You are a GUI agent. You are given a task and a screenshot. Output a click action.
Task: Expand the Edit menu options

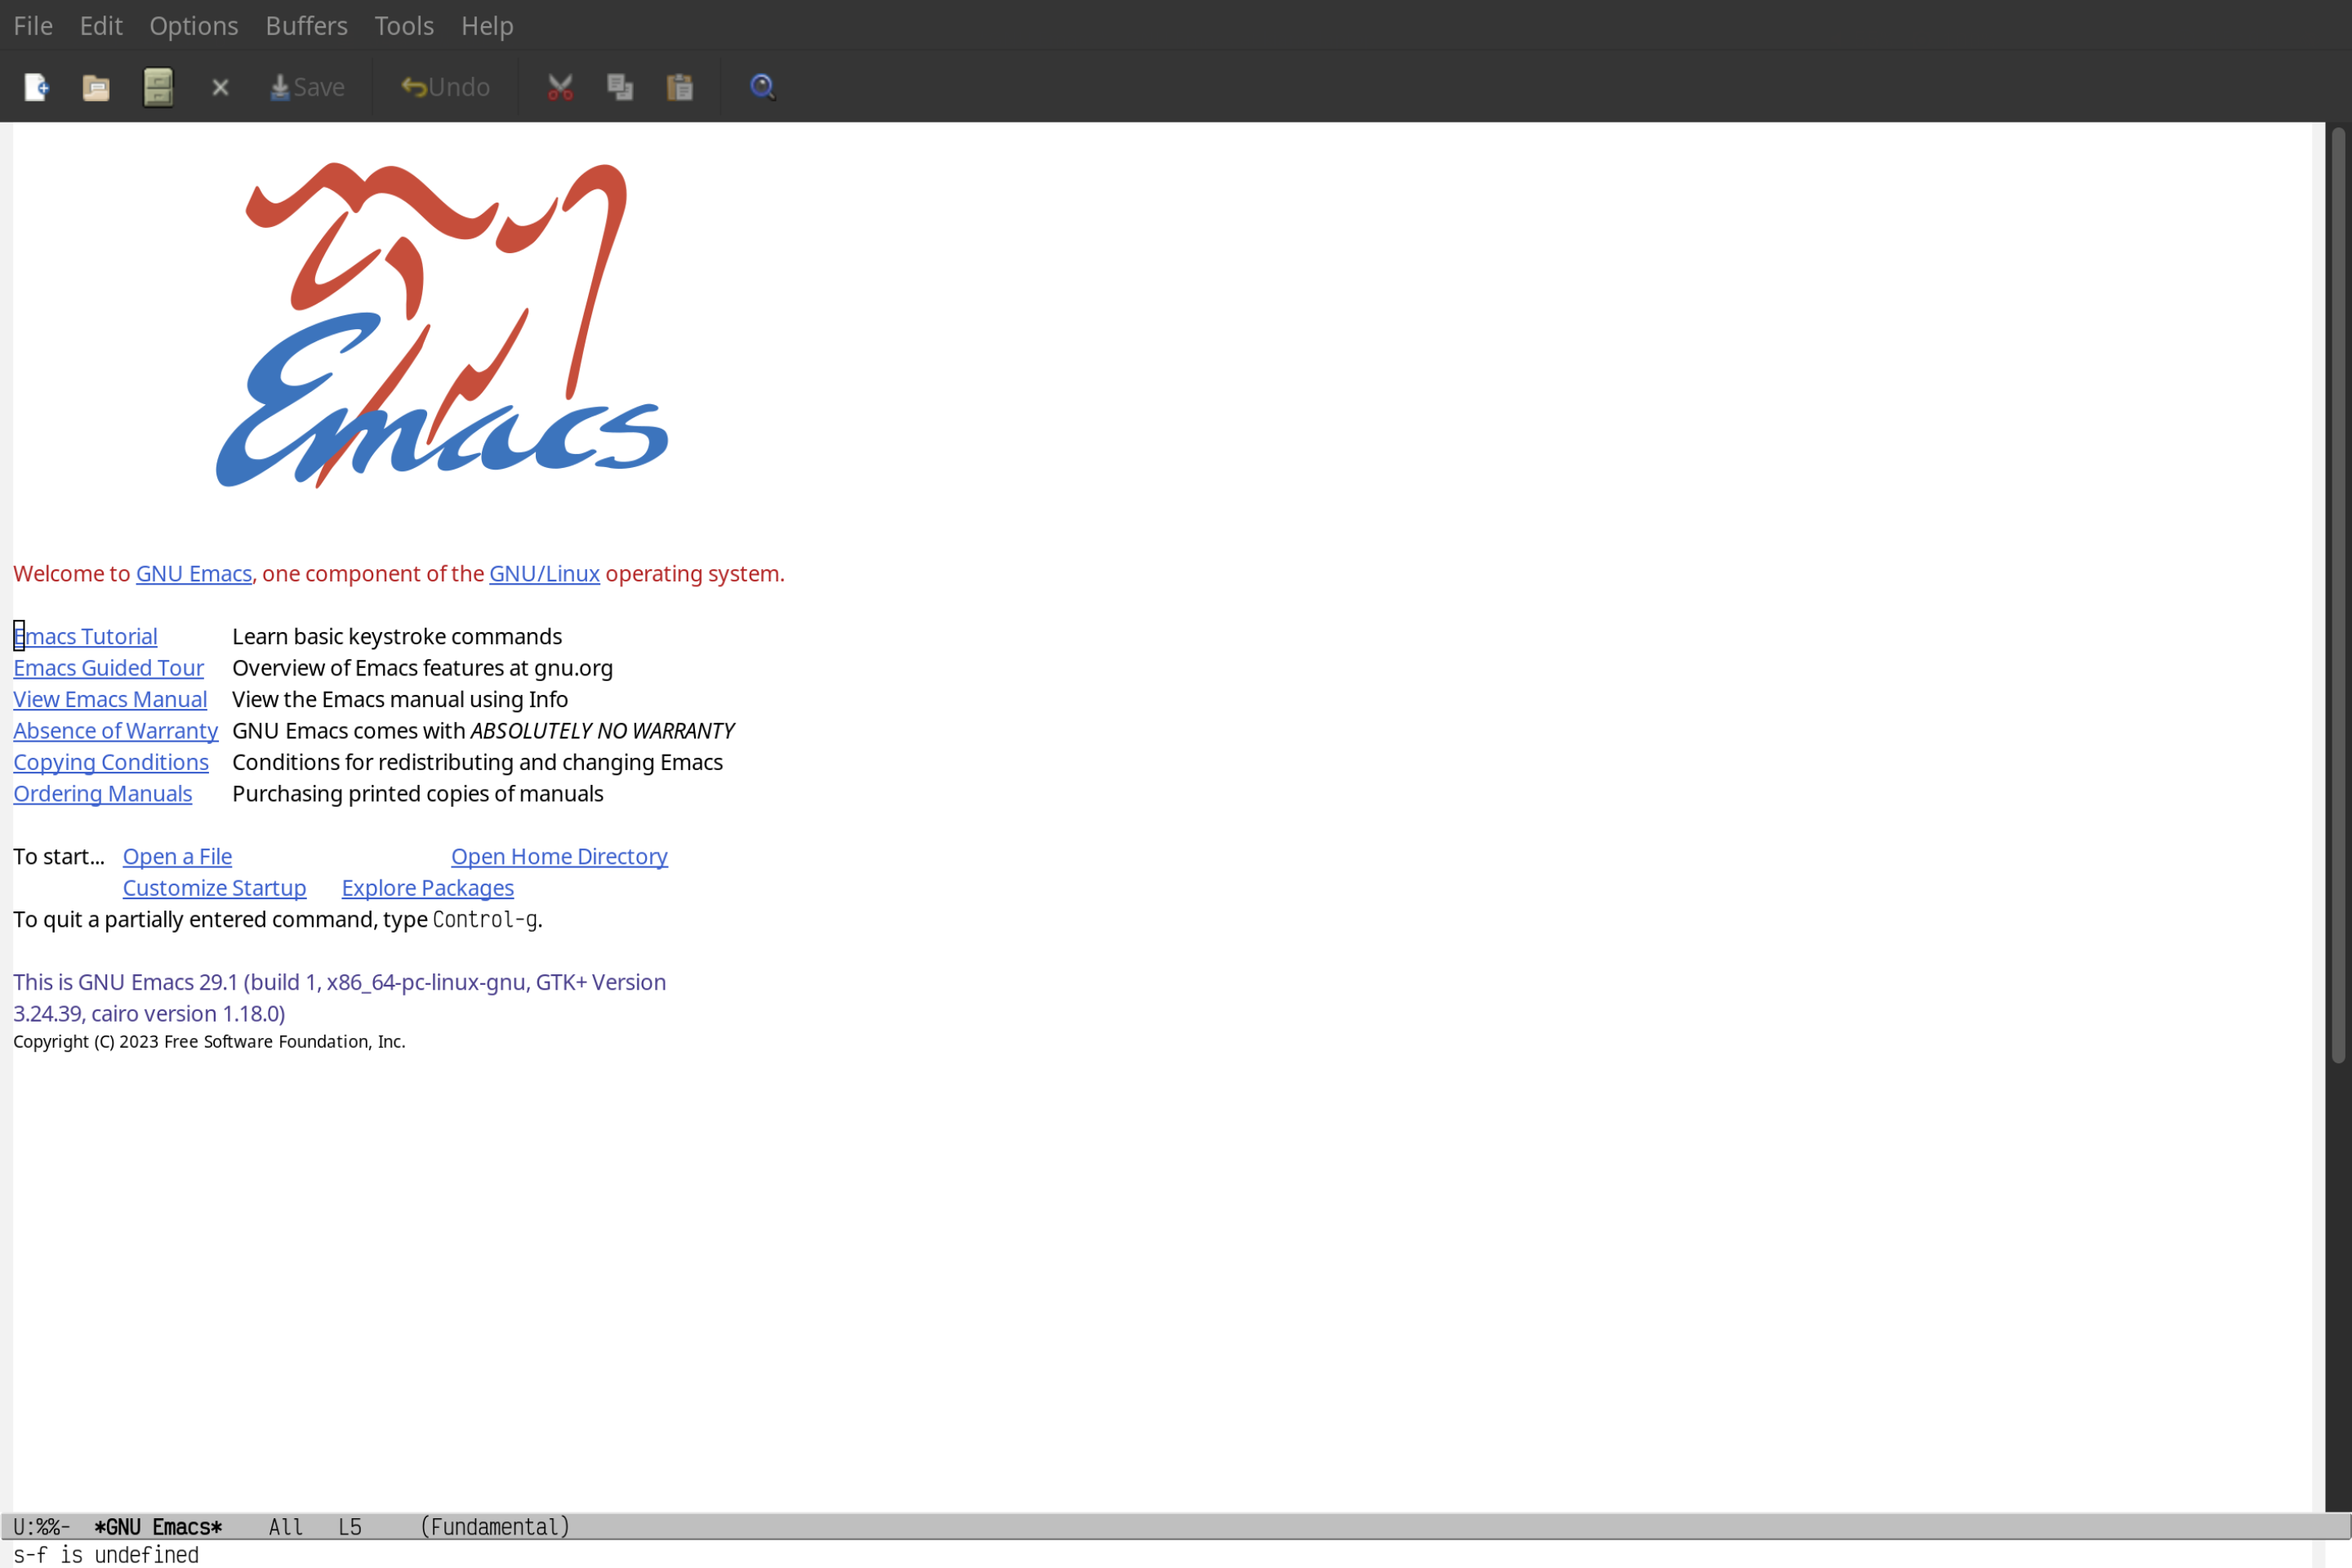(100, 24)
